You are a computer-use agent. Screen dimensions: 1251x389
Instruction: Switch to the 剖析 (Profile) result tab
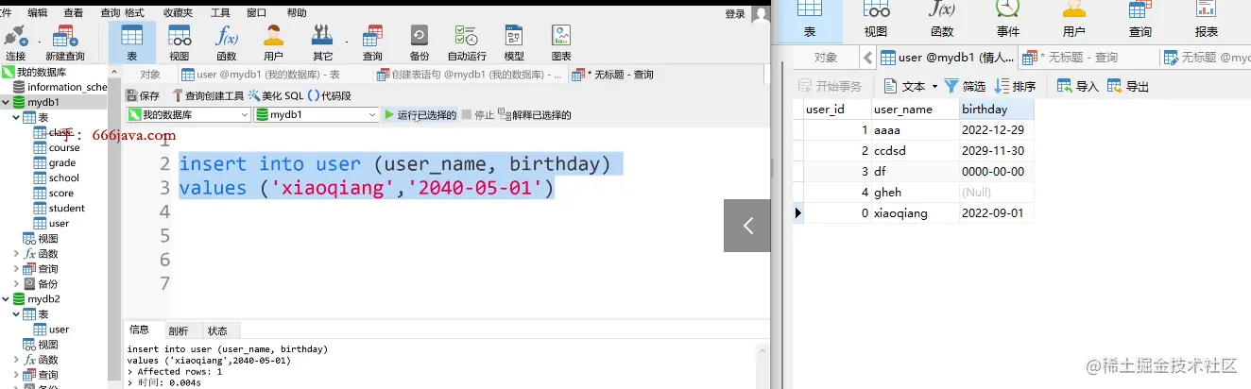178,330
